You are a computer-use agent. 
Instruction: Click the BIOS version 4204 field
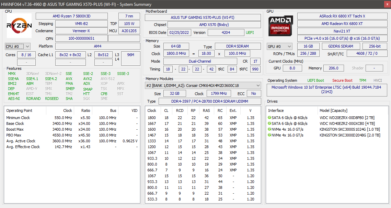pyautogui.click(x=226, y=32)
